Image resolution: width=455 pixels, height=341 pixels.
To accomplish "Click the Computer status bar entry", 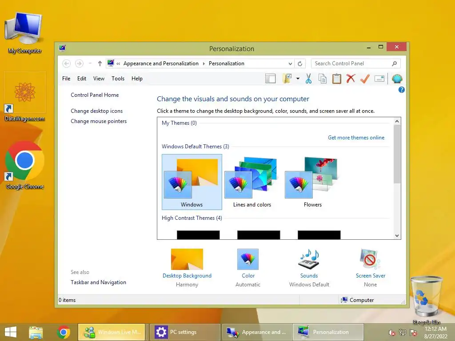I will pos(357,300).
